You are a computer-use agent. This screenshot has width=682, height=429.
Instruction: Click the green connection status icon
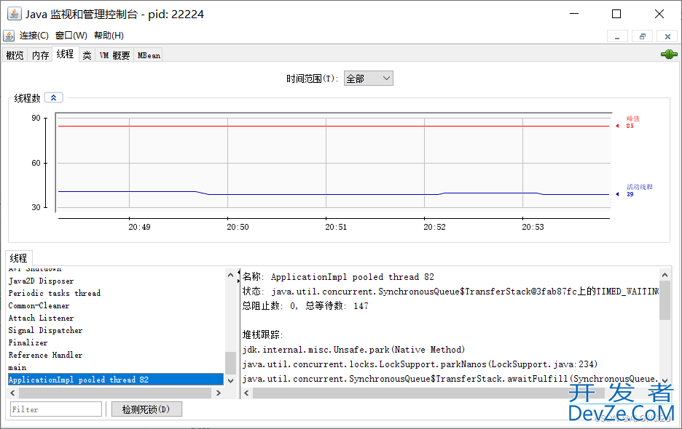(669, 55)
